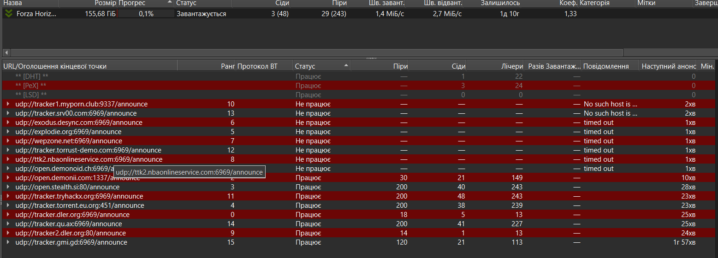Click the Завантажується status cell
Viewport: 718px width, 258px height.
202,14
